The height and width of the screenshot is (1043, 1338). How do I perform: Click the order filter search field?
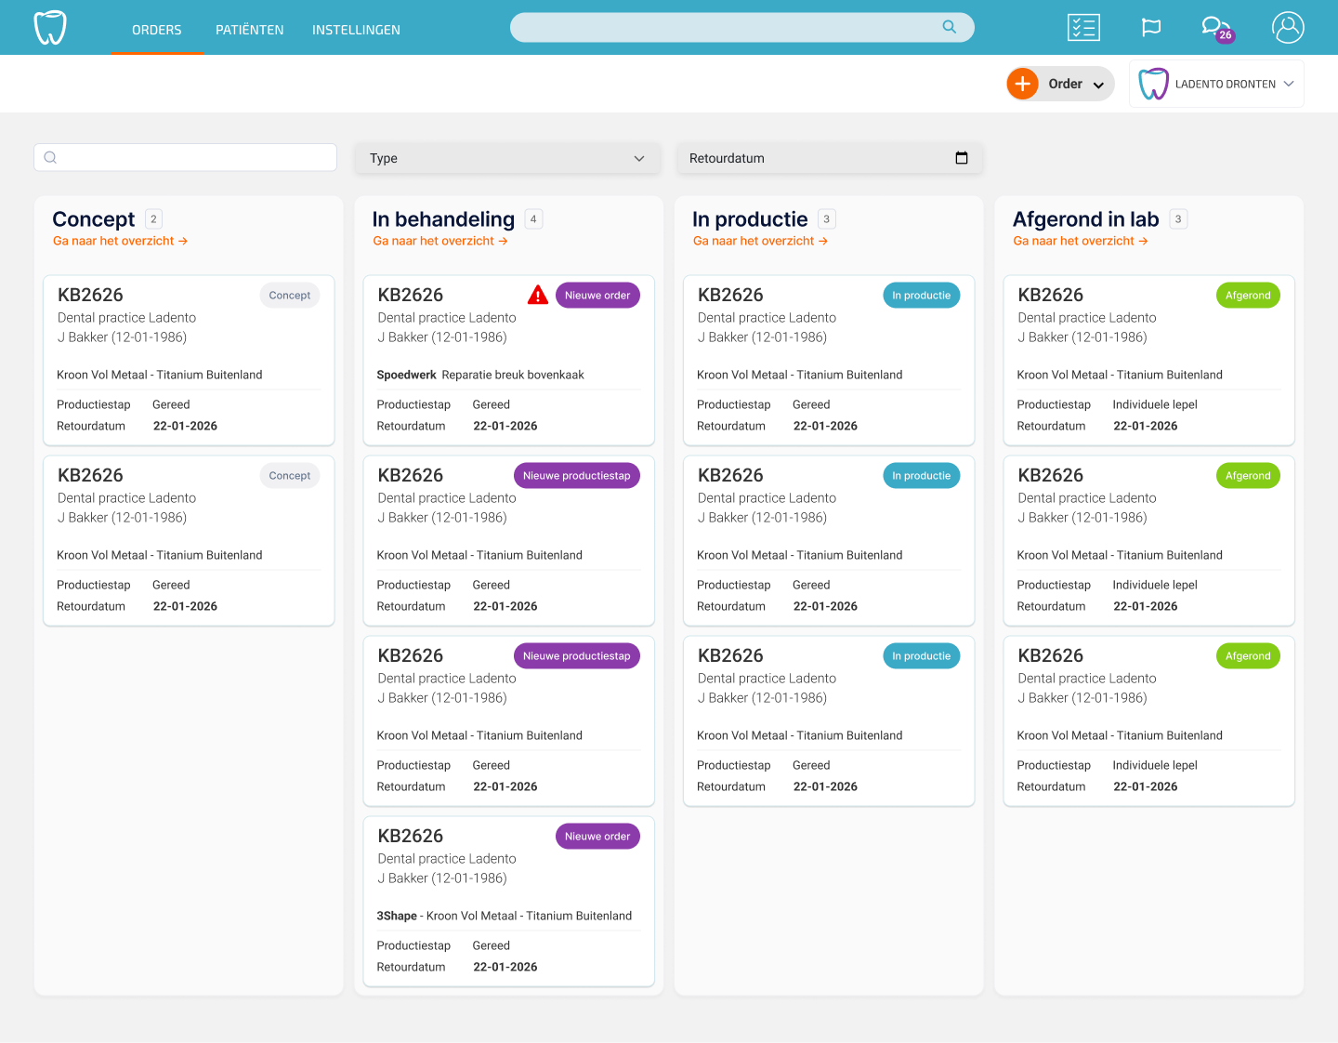(186, 157)
